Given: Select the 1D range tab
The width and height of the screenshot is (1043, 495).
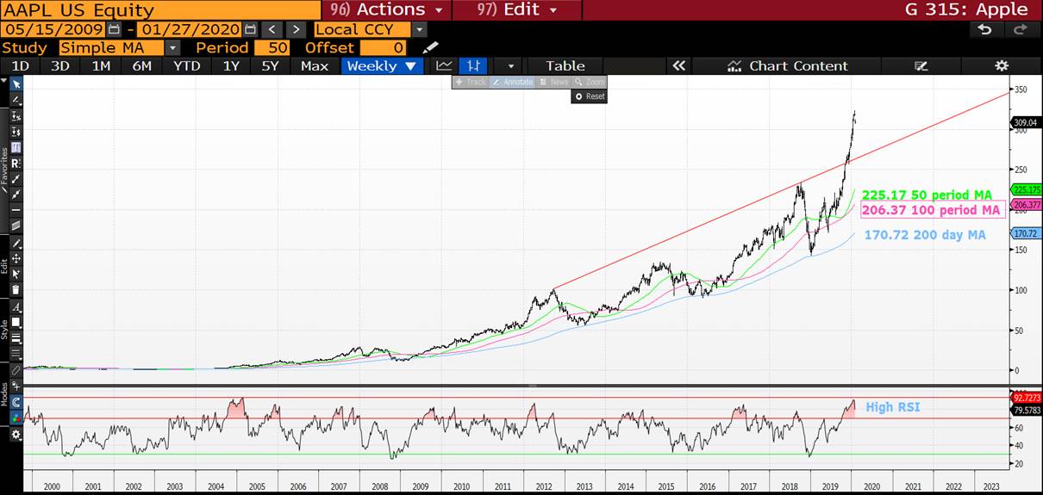Looking at the screenshot, I should click(x=20, y=65).
